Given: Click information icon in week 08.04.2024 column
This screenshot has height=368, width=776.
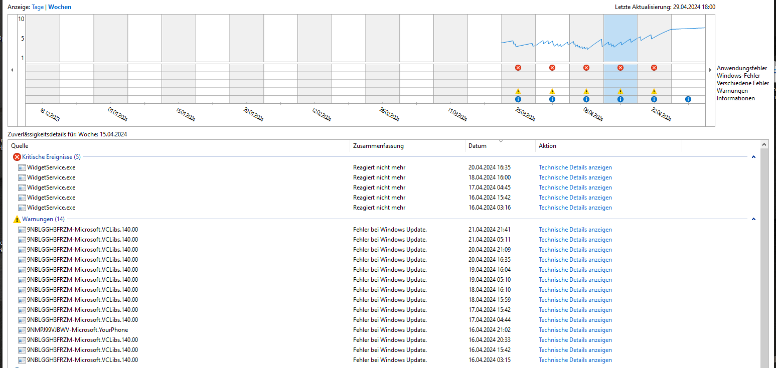Looking at the screenshot, I should [x=586, y=99].
